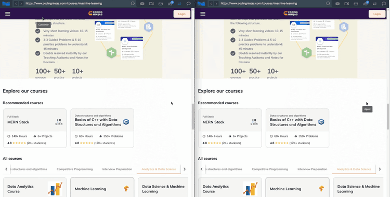The width and height of the screenshot is (390, 197).
Task: Click swap arrows icon in left window
Action: point(179,4)
